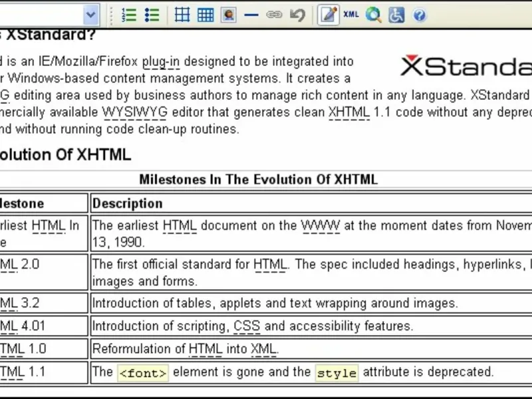This screenshot has width=532, height=399.
Task: Click cell 'Introduction of tables, applets' row
Action: click(311, 303)
